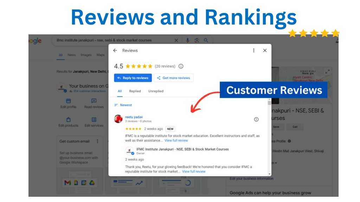The width and height of the screenshot is (360, 202).
Task: Open the Reviews dialog three-dot menu
Action: tap(254, 50)
